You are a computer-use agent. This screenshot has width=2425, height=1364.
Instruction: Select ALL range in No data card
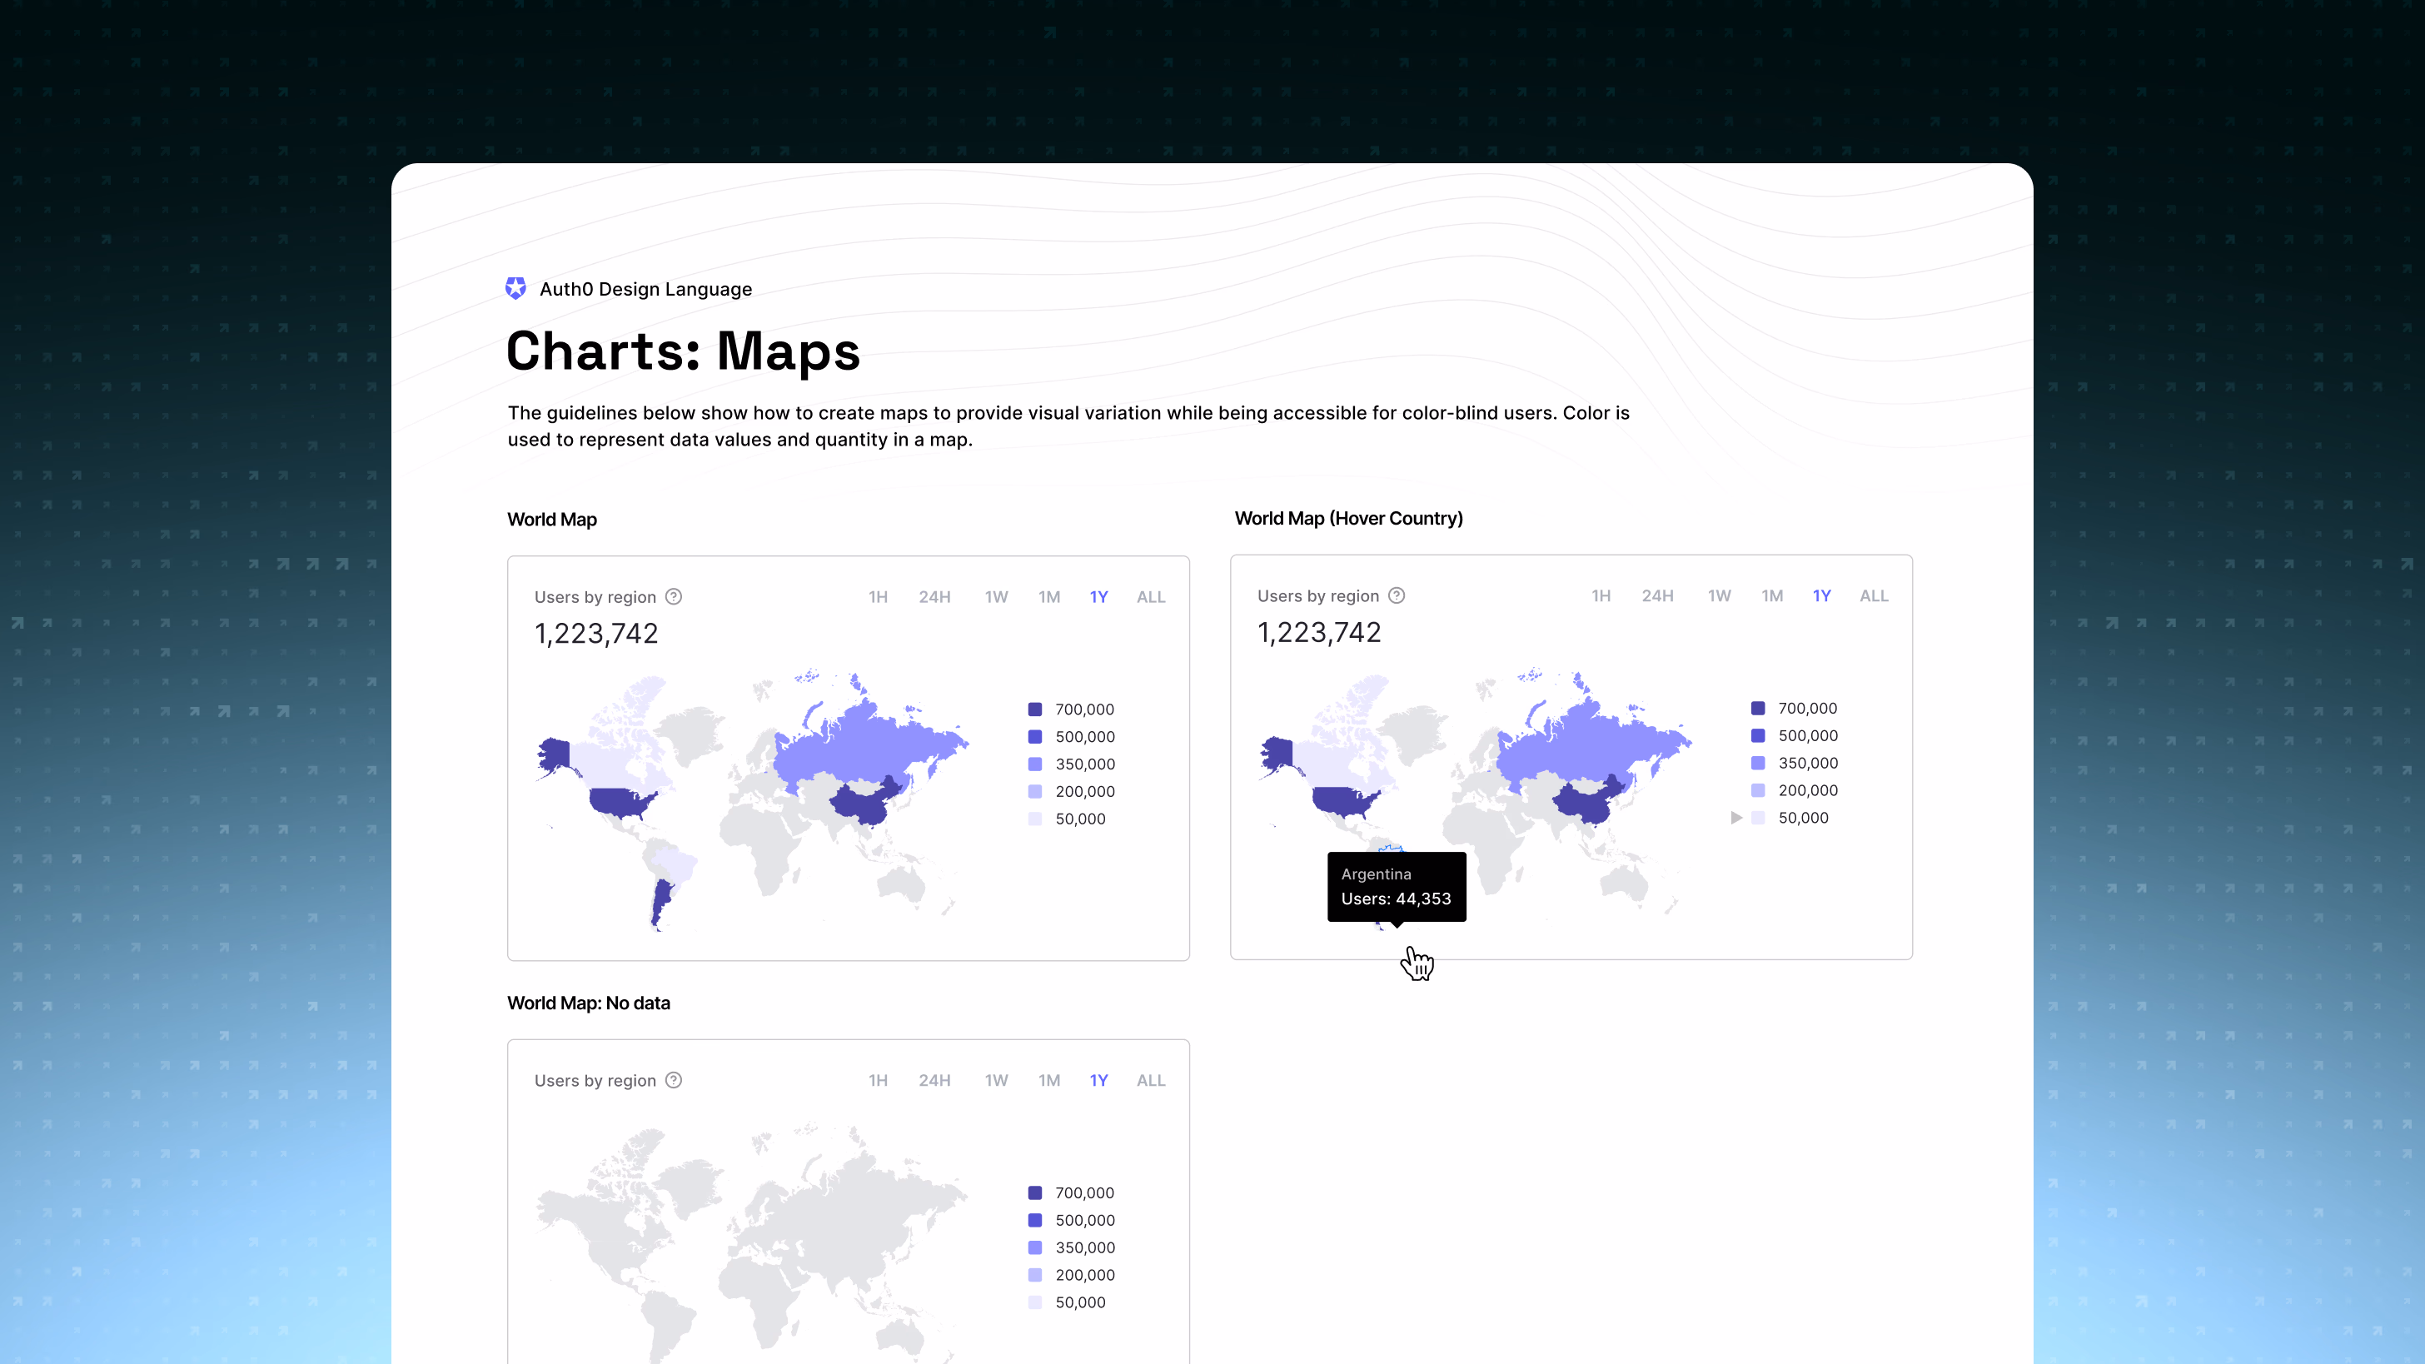coord(1150,1081)
